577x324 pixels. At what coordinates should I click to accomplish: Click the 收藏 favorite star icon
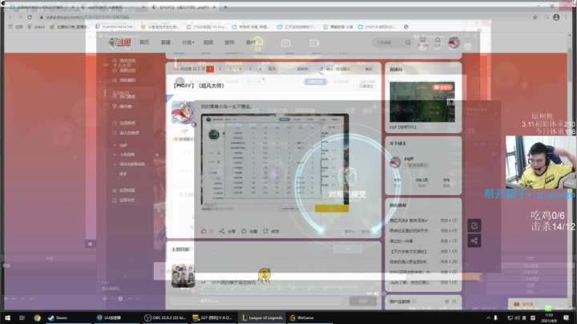coord(244,231)
